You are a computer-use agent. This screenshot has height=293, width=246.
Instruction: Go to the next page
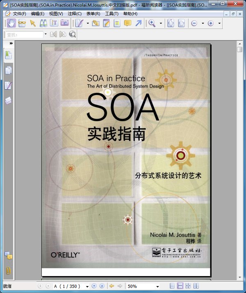[x=94, y=286]
